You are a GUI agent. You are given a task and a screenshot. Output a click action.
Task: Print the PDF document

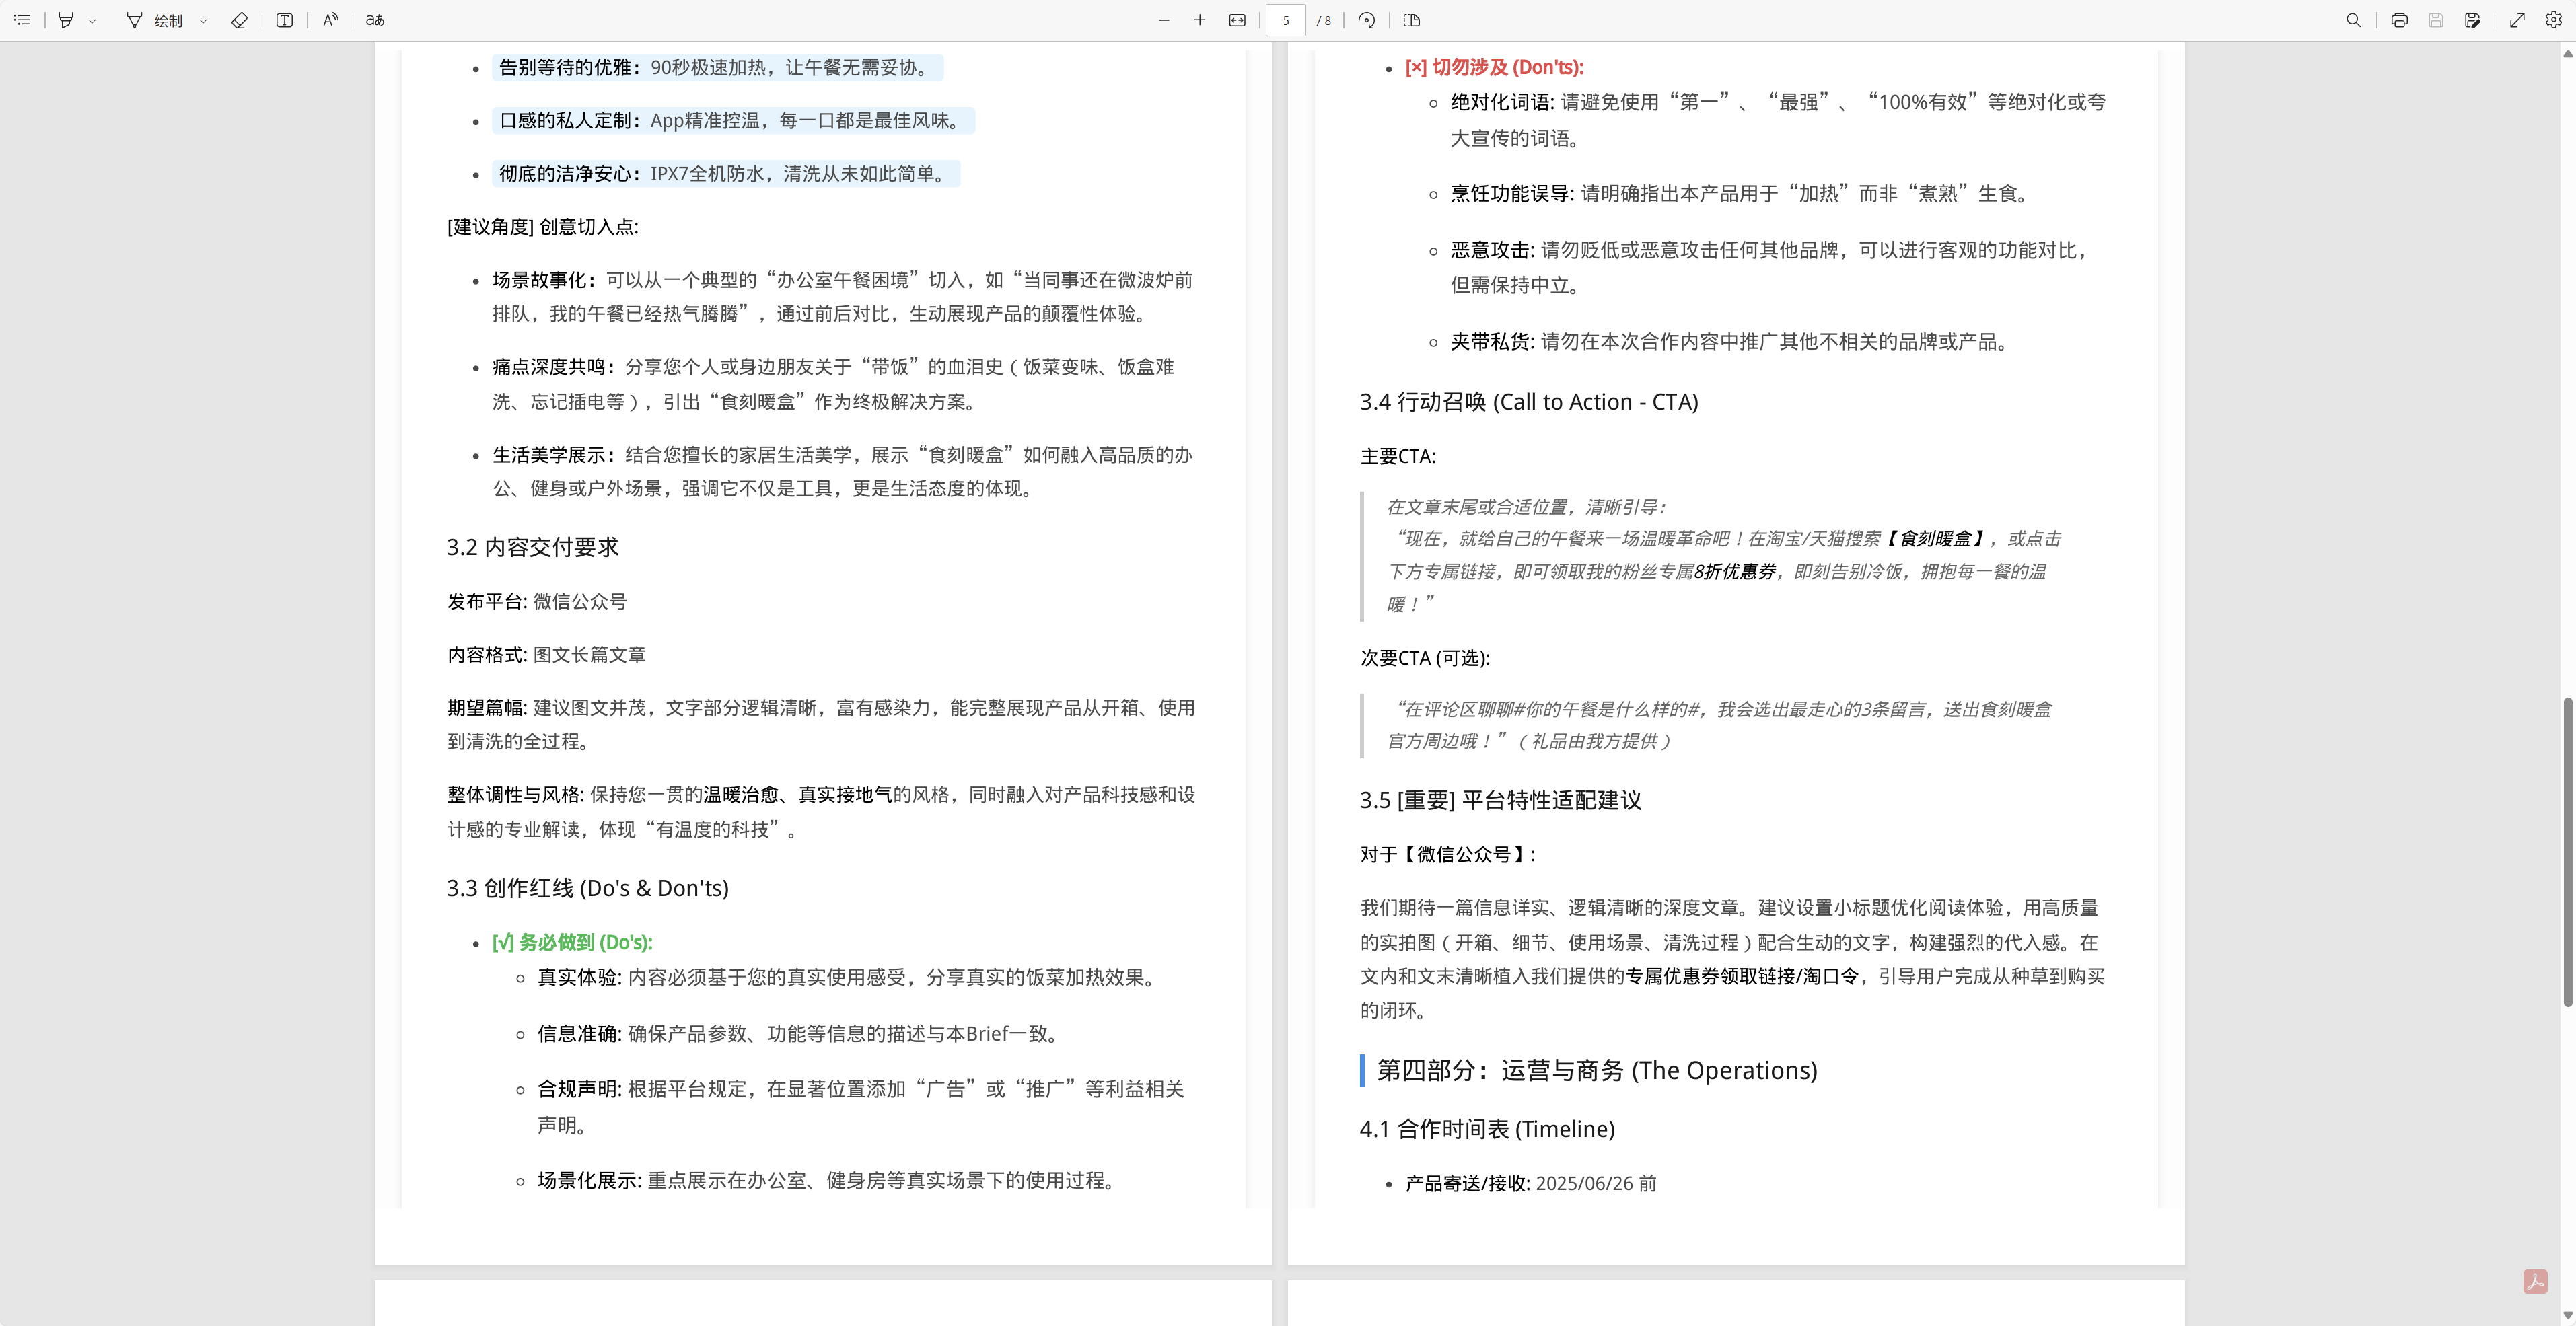point(2399,20)
